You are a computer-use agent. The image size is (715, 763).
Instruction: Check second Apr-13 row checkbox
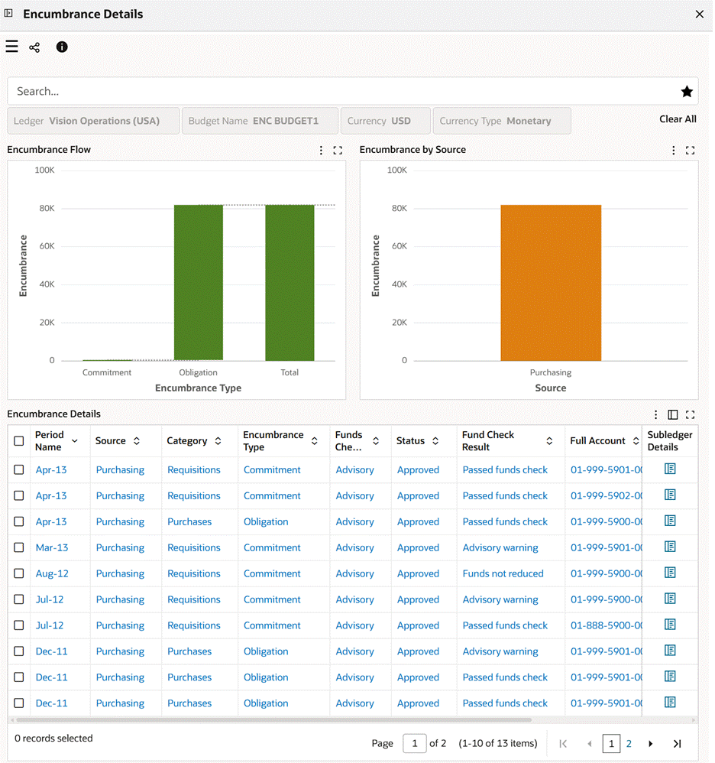(19, 495)
